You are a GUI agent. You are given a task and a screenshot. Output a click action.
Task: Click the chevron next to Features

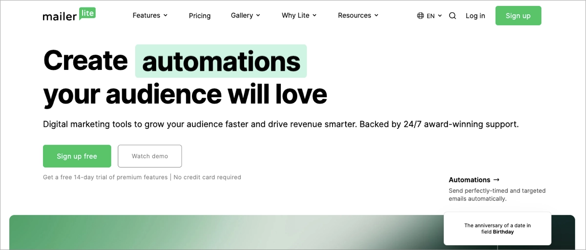[x=166, y=16]
